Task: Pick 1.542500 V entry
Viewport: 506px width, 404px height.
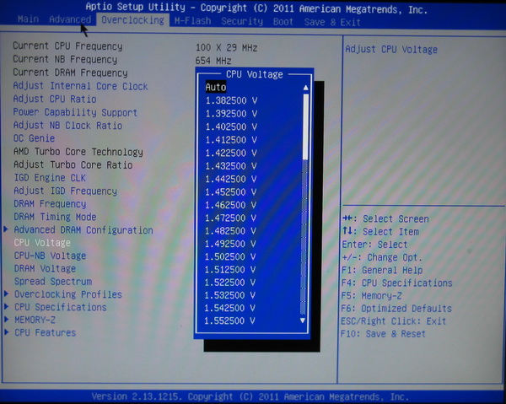Action: [229, 308]
